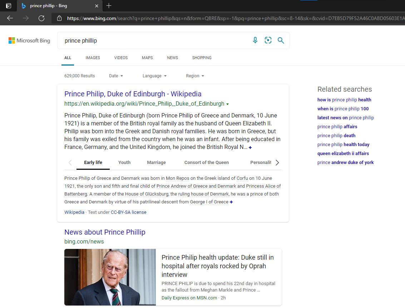Screen dimensions: 405x308
Task: Open the Date filter dropdown
Action: [x=116, y=76]
